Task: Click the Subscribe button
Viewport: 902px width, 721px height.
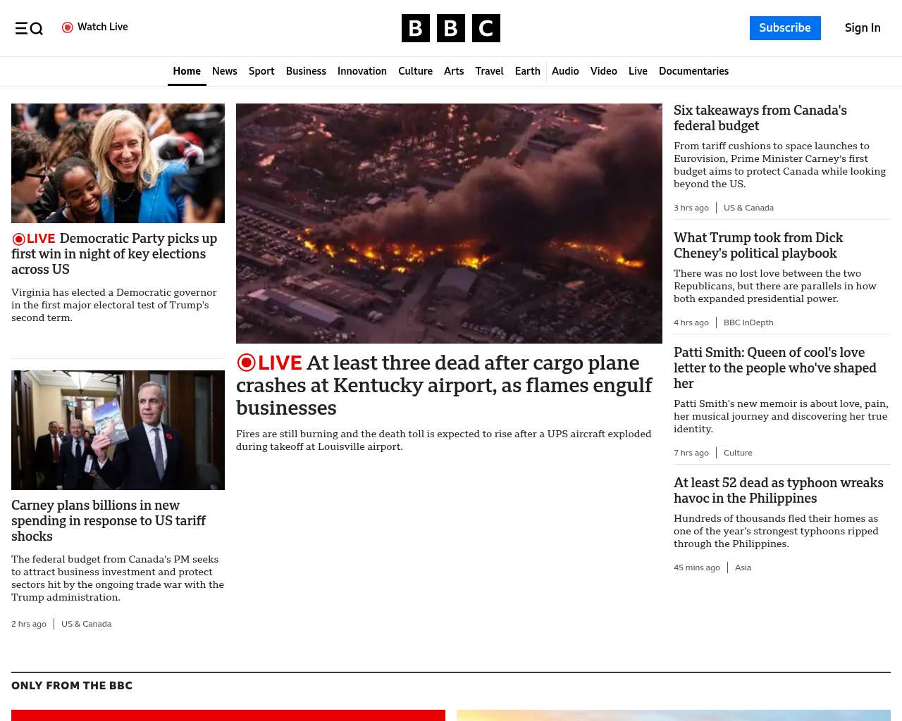Action: coord(785,28)
